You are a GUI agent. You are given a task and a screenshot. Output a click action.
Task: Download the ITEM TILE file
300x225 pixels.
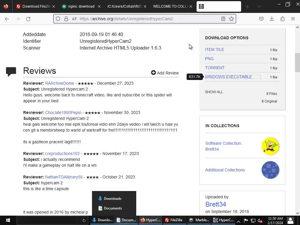(x=214, y=50)
